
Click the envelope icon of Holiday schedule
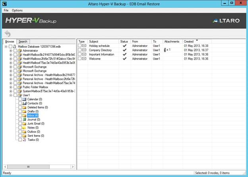[84, 46]
